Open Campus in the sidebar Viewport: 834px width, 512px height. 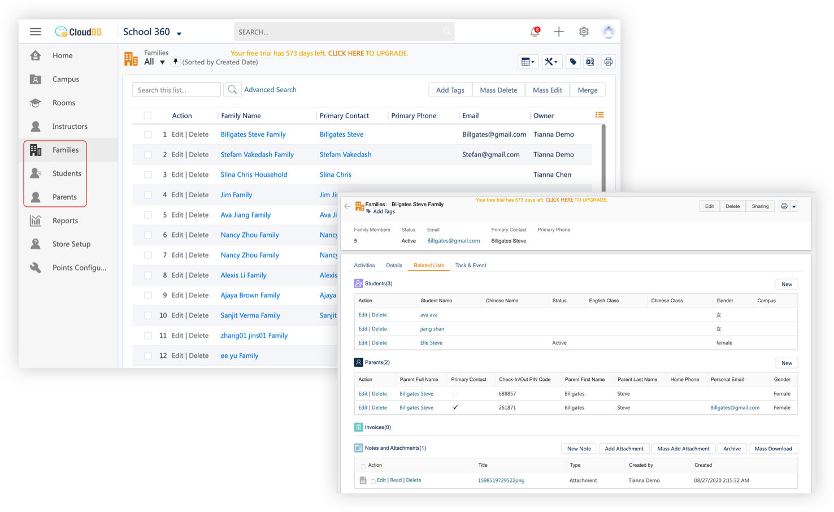(x=66, y=79)
